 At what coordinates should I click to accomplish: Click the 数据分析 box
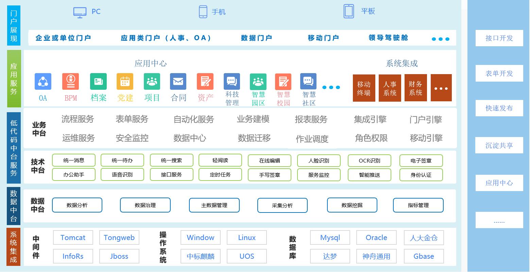click(77, 205)
